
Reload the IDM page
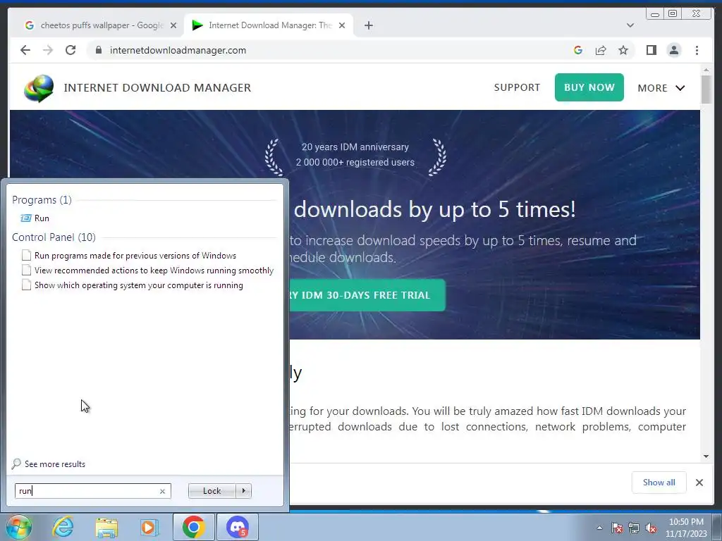(71, 50)
